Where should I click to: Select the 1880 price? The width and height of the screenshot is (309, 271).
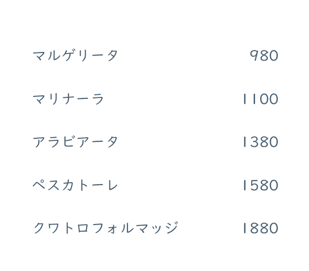(260, 229)
